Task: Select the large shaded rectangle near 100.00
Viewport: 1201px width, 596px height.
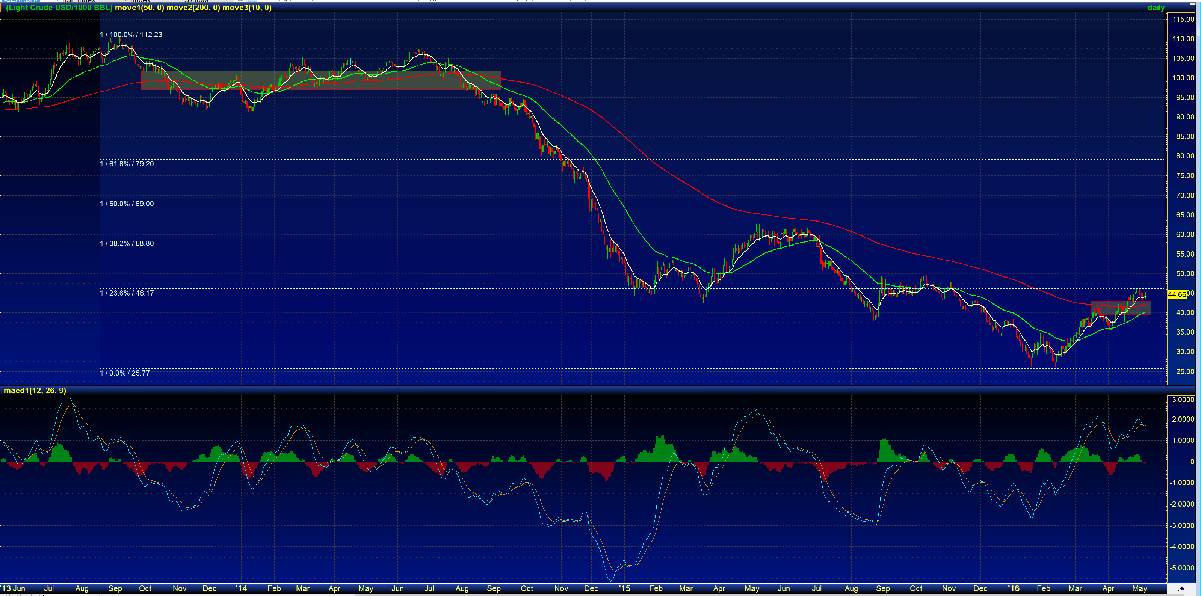Action: tap(320, 80)
